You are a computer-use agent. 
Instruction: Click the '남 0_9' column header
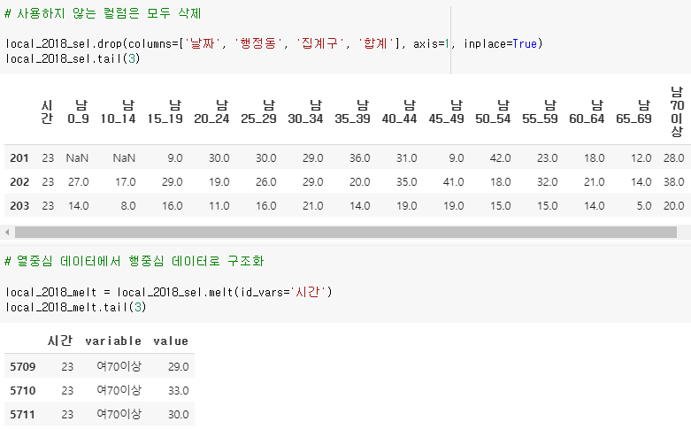(x=79, y=111)
